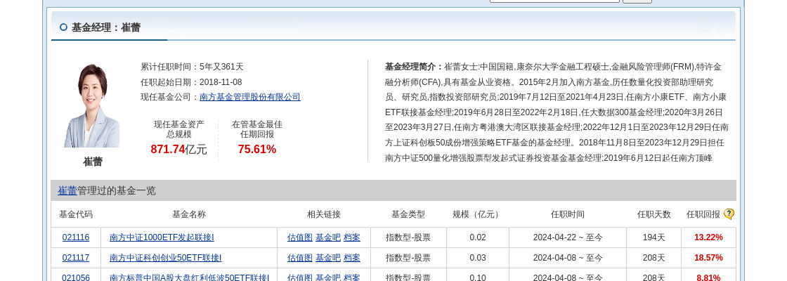Image resolution: width=787 pixels, height=281 pixels.
Task: Click the 在管基金最佳任期回报 label
Action: (257, 129)
